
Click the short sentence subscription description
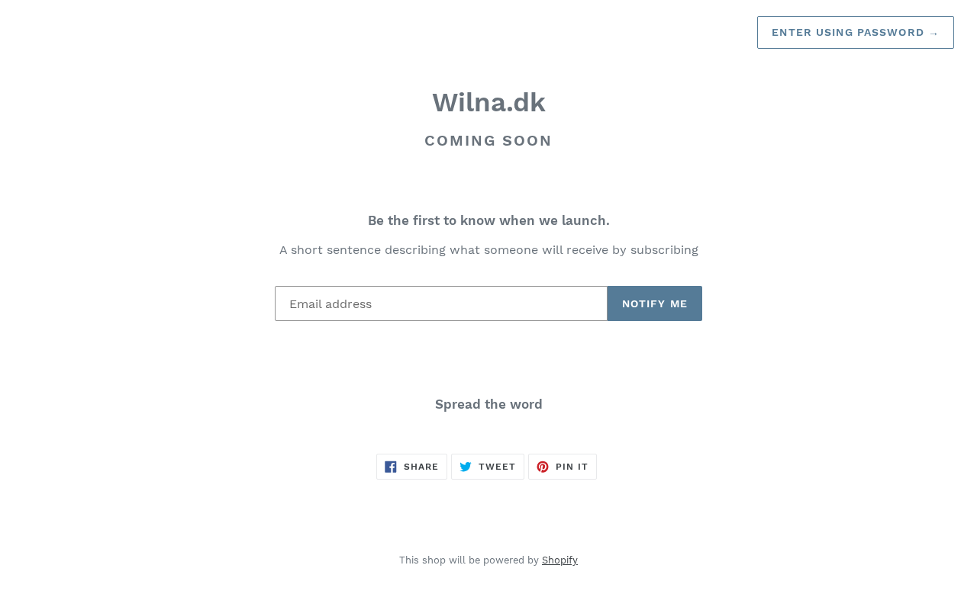coord(488,250)
